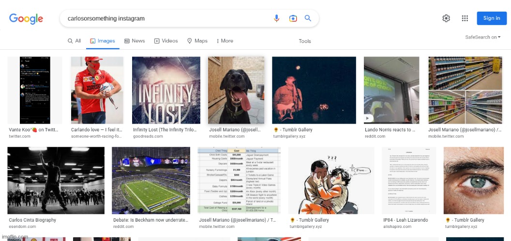
Task: Open the Infinity Lost book cover image
Action: pos(166,90)
